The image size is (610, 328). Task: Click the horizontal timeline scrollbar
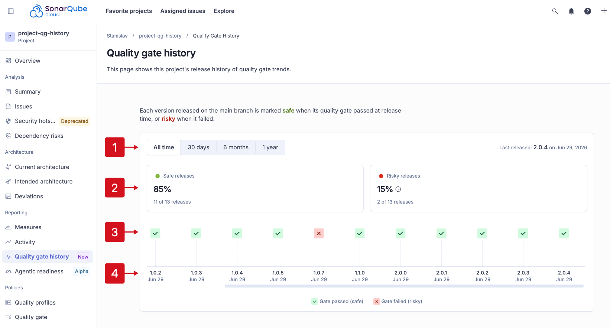[x=404, y=286]
